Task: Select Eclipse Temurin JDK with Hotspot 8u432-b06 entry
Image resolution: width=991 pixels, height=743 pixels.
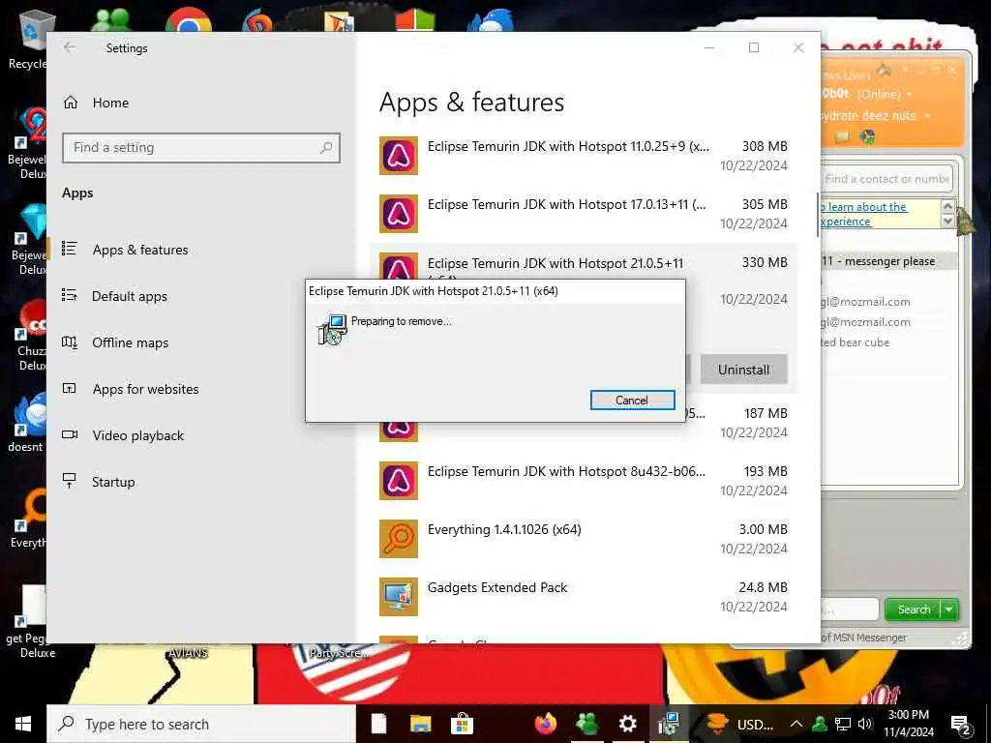Action: tap(584, 481)
